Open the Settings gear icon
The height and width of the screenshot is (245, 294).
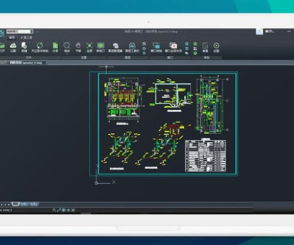coord(216,46)
